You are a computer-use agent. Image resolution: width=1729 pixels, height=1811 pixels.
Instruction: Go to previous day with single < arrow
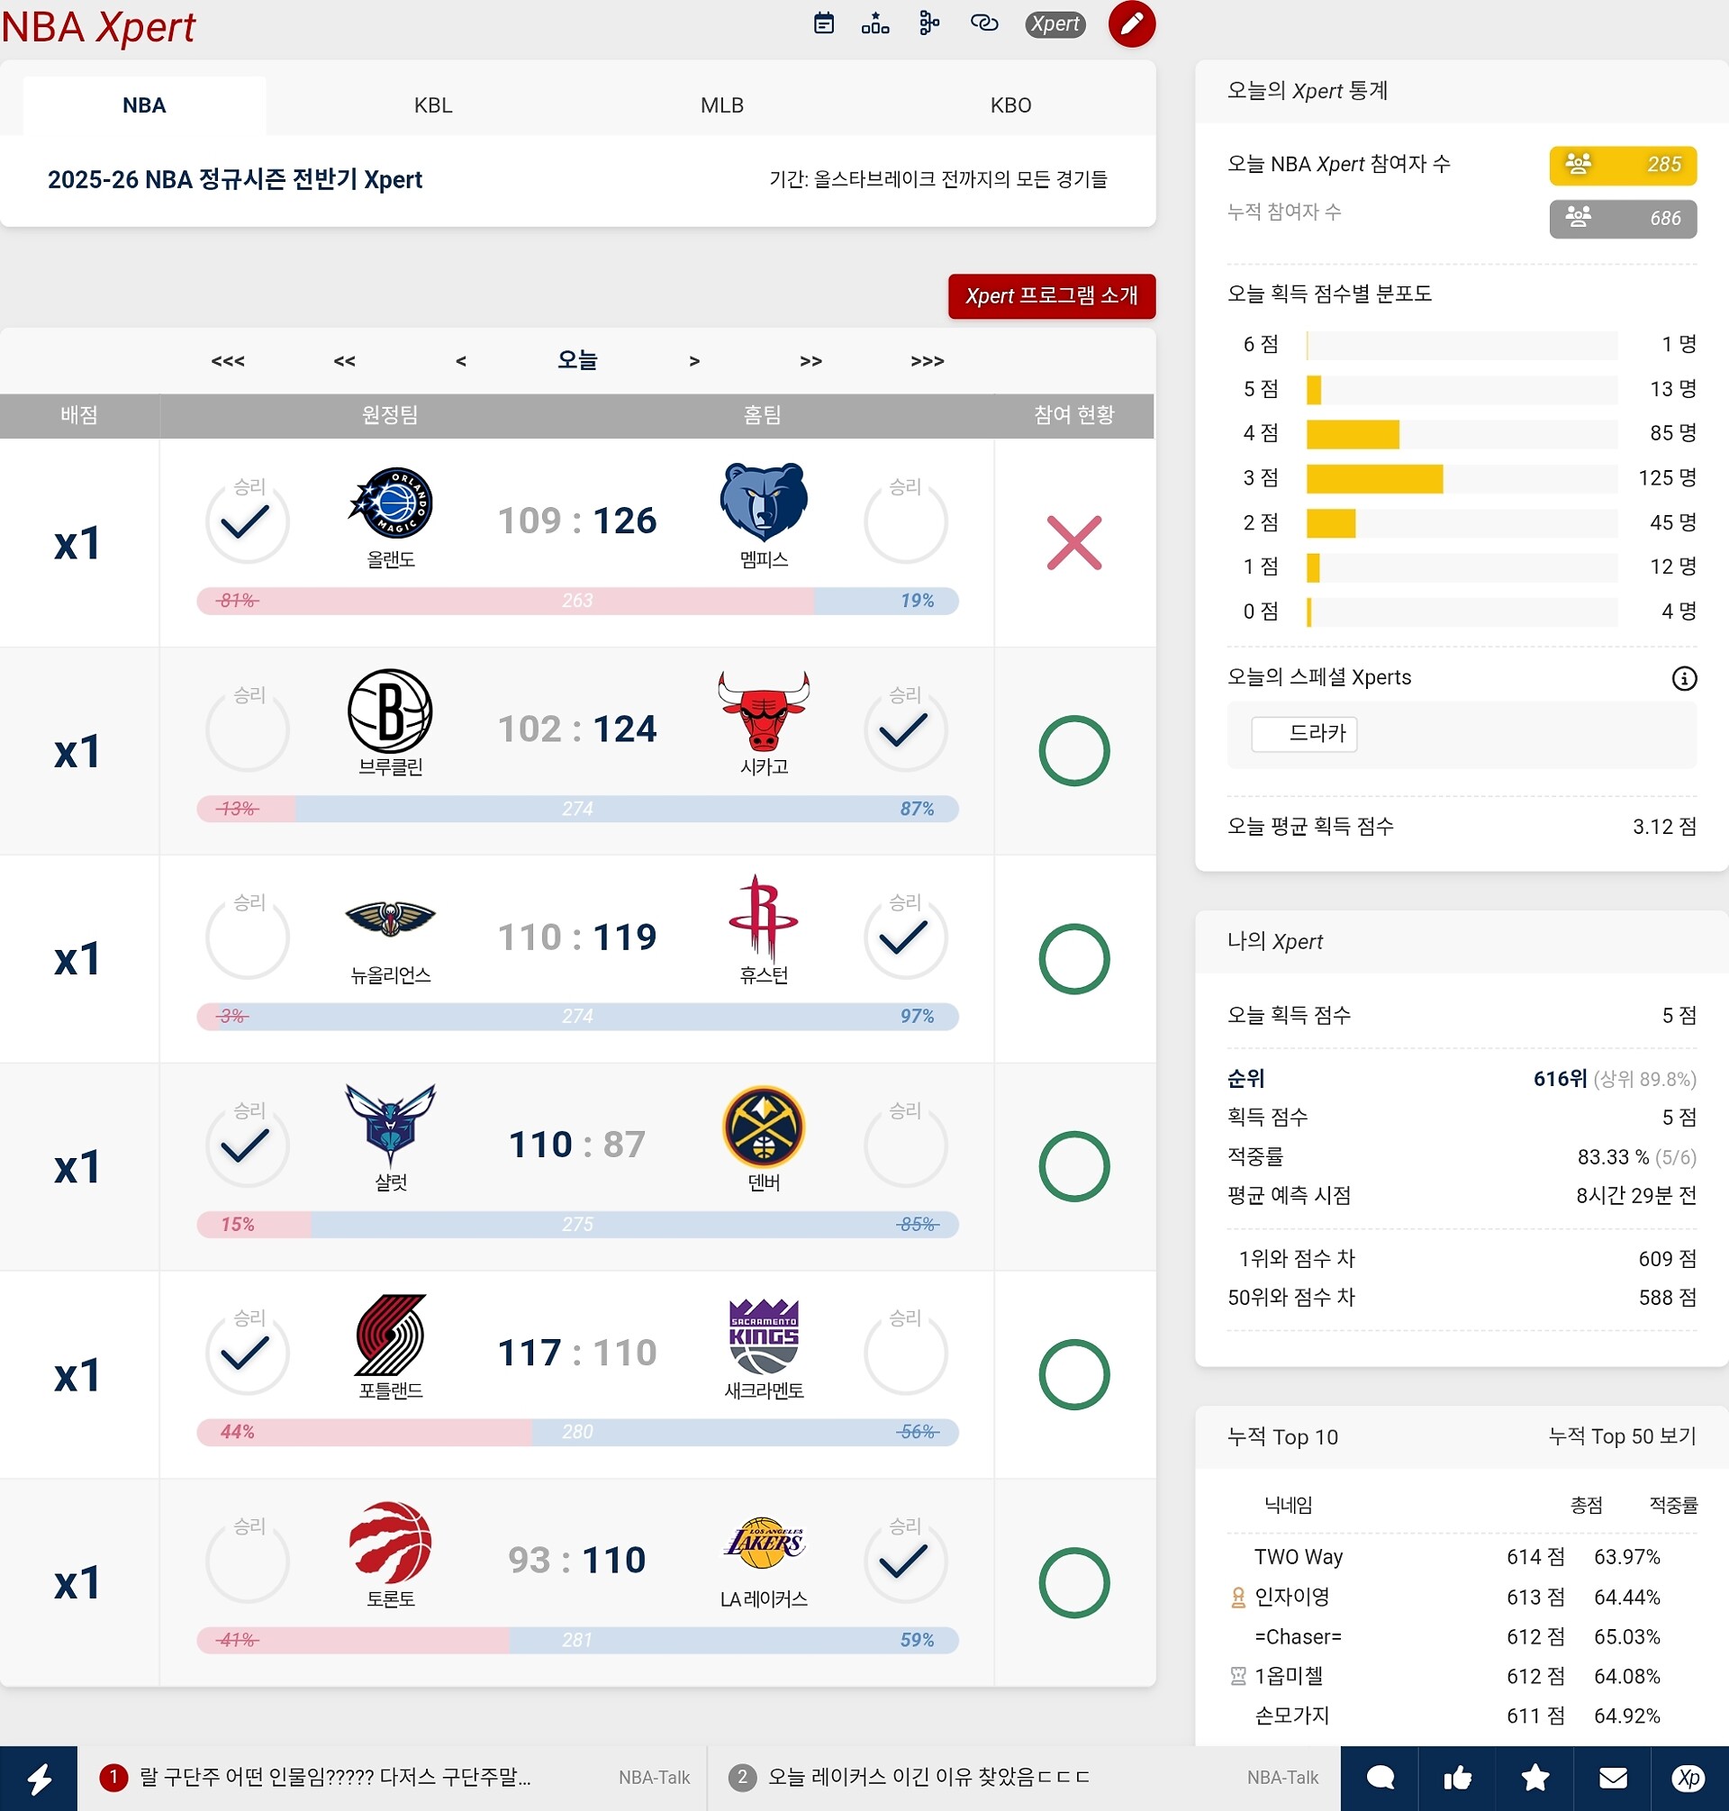click(x=461, y=361)
